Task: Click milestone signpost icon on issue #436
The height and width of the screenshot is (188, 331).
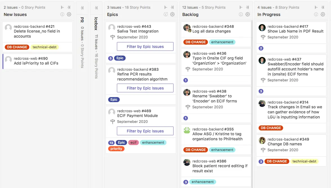Action: coord(188,69)
